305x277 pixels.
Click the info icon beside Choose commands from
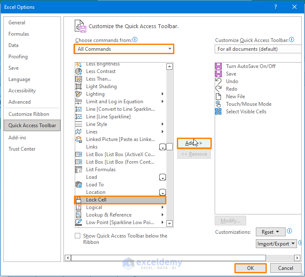click(135, 39)
